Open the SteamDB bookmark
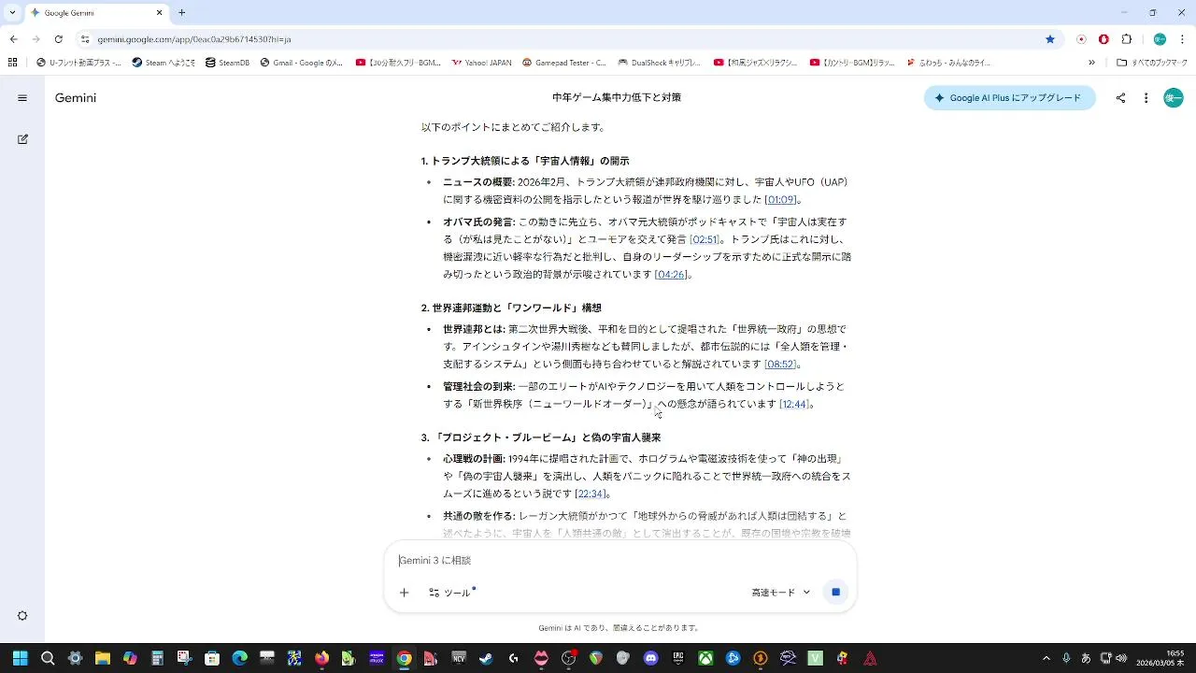Viewport: 1196px width, 673px height. [227, 63]
